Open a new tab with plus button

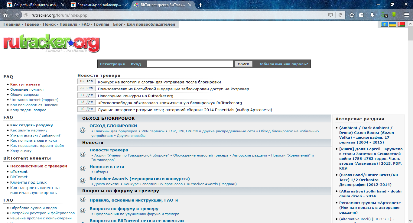(x=200, y=5)
